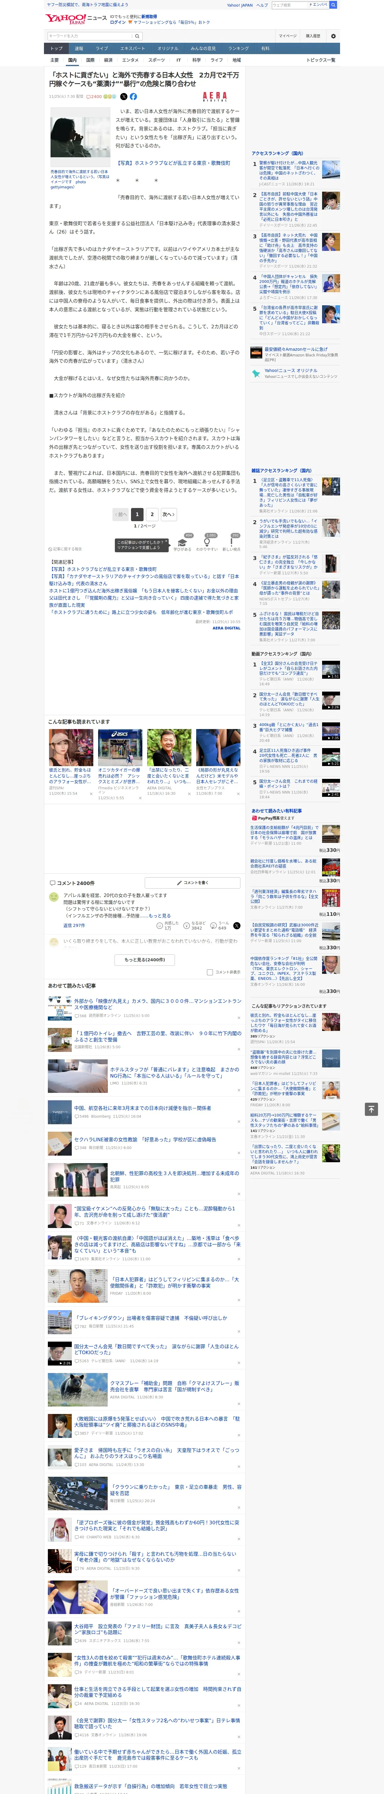The image size is (384, 1794).
Task: Click the マイページ link
Action: [x=288, y=36]
